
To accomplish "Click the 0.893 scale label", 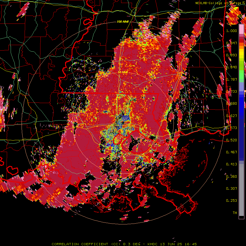I will pos(232,55).
